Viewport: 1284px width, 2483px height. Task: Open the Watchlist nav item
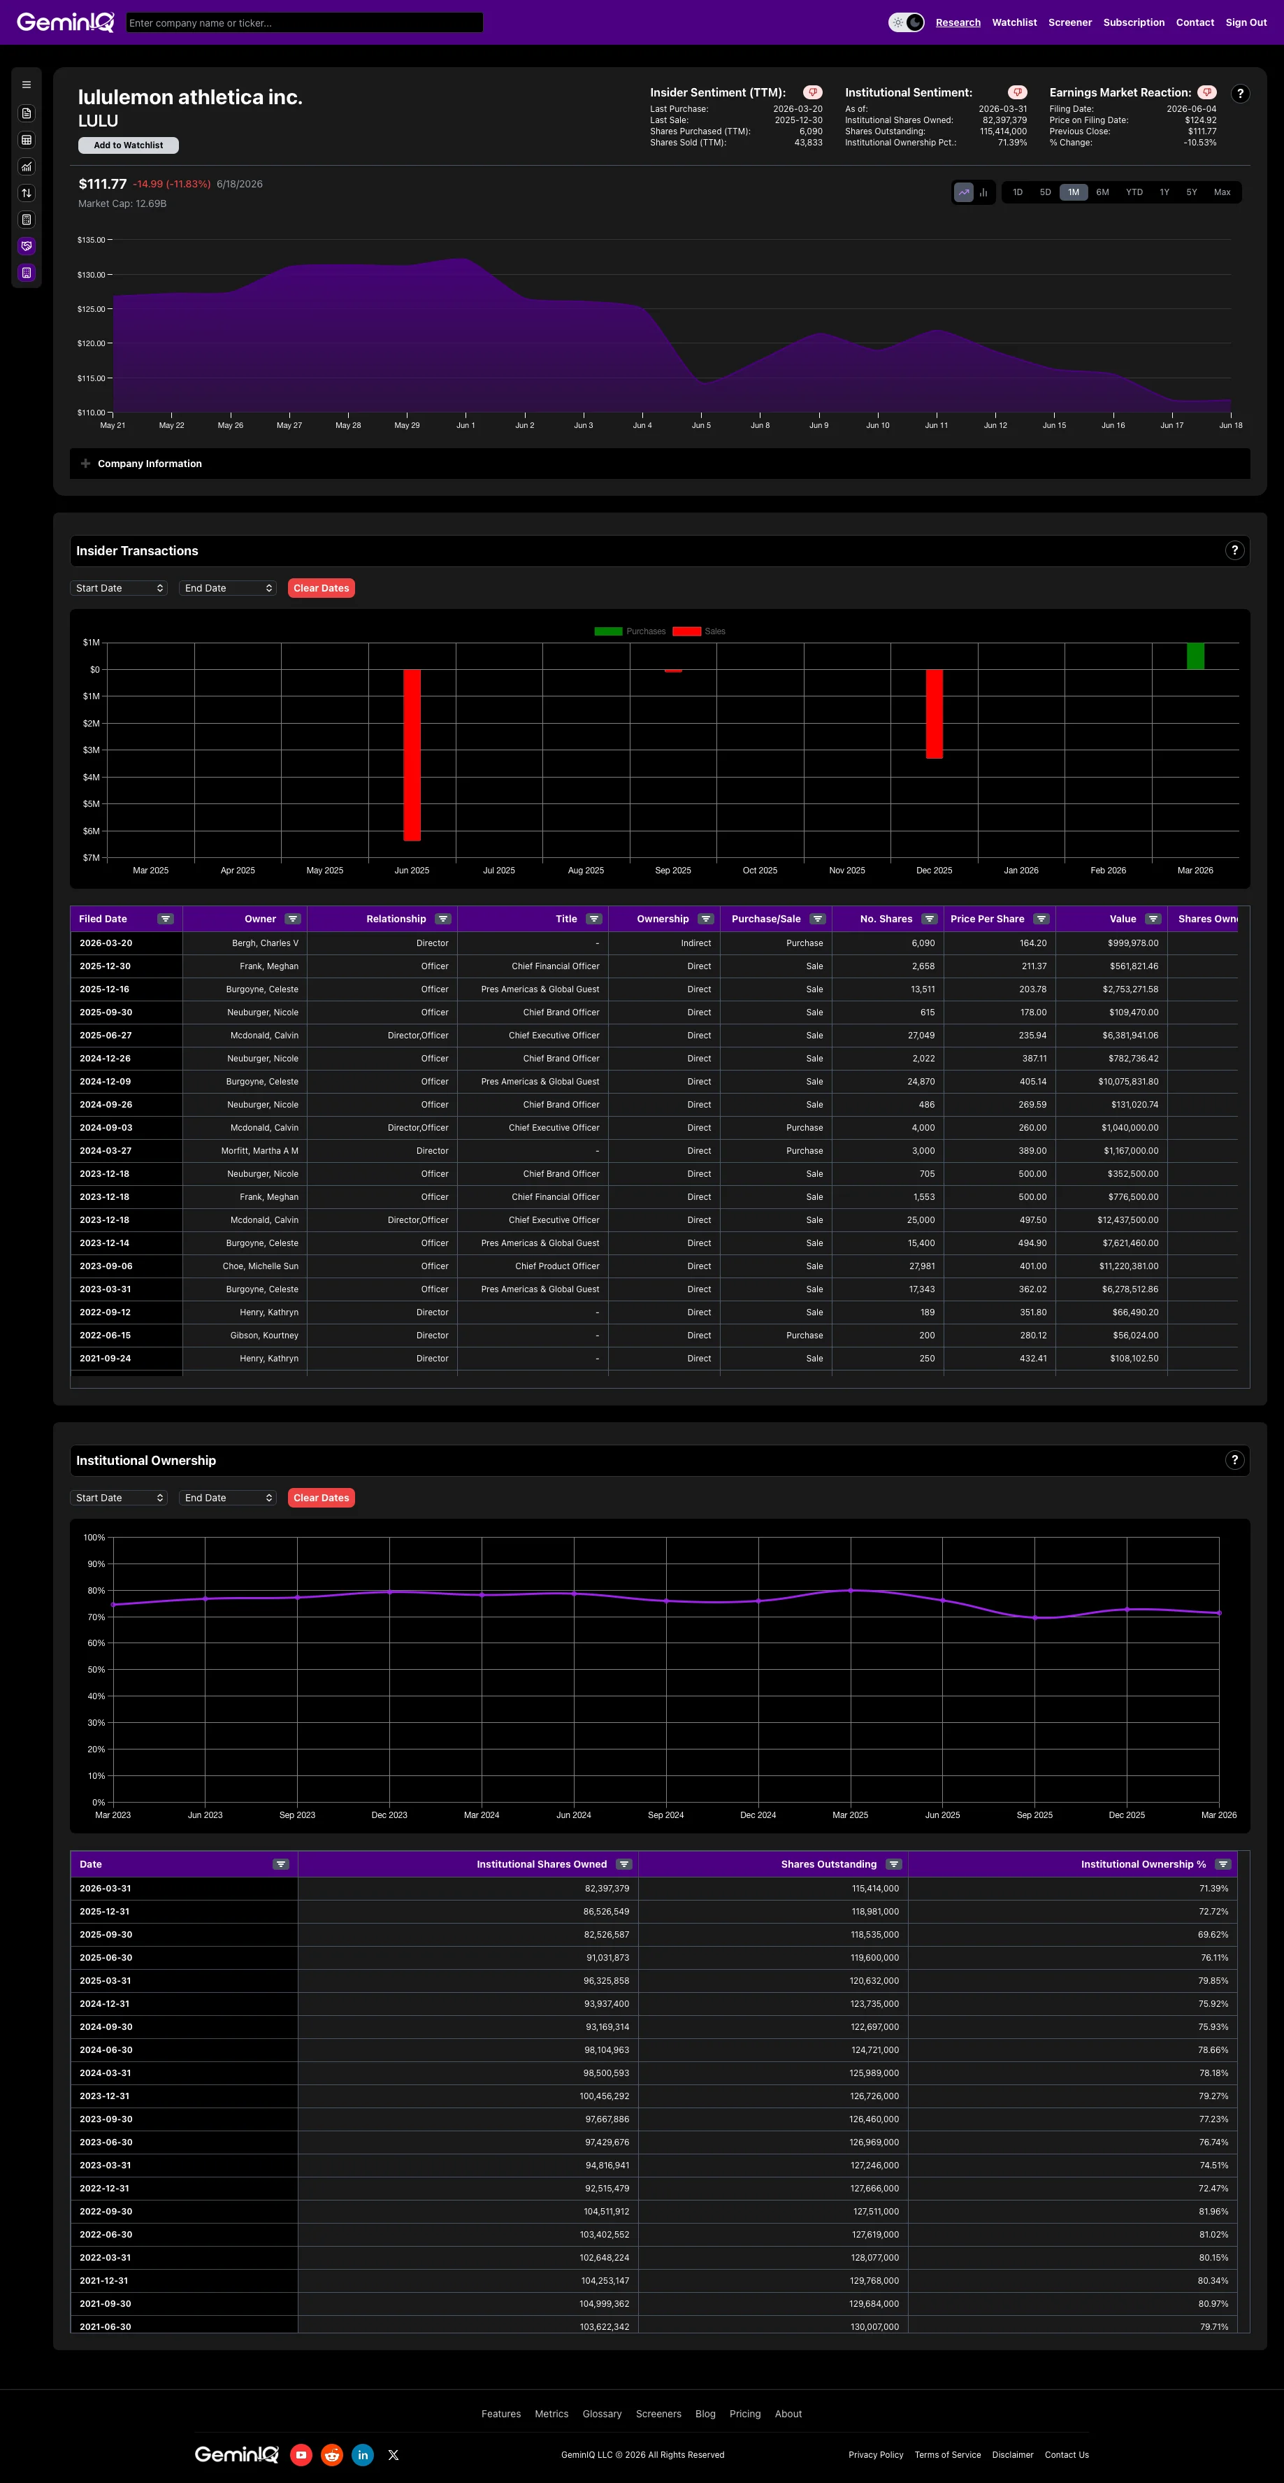point(1014,22)
